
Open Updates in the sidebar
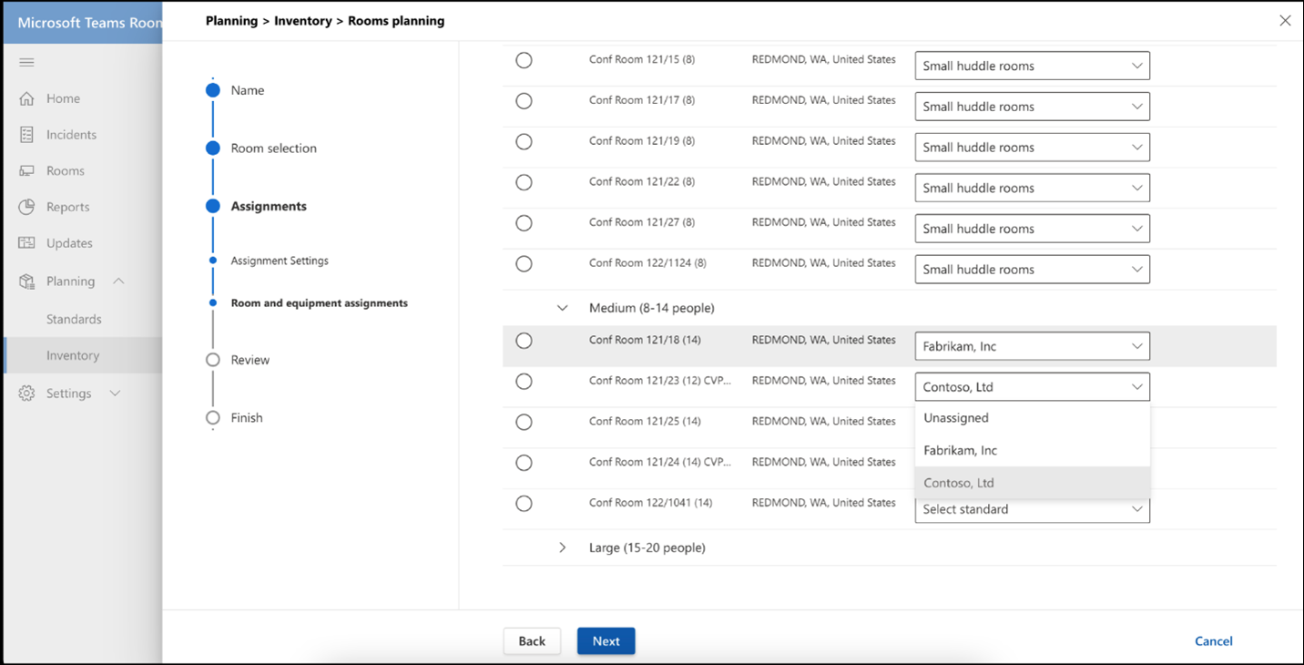click(69, 243)
